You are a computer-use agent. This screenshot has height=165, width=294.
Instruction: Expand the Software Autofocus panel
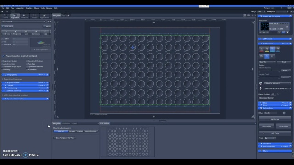click(x=25, y=91)
